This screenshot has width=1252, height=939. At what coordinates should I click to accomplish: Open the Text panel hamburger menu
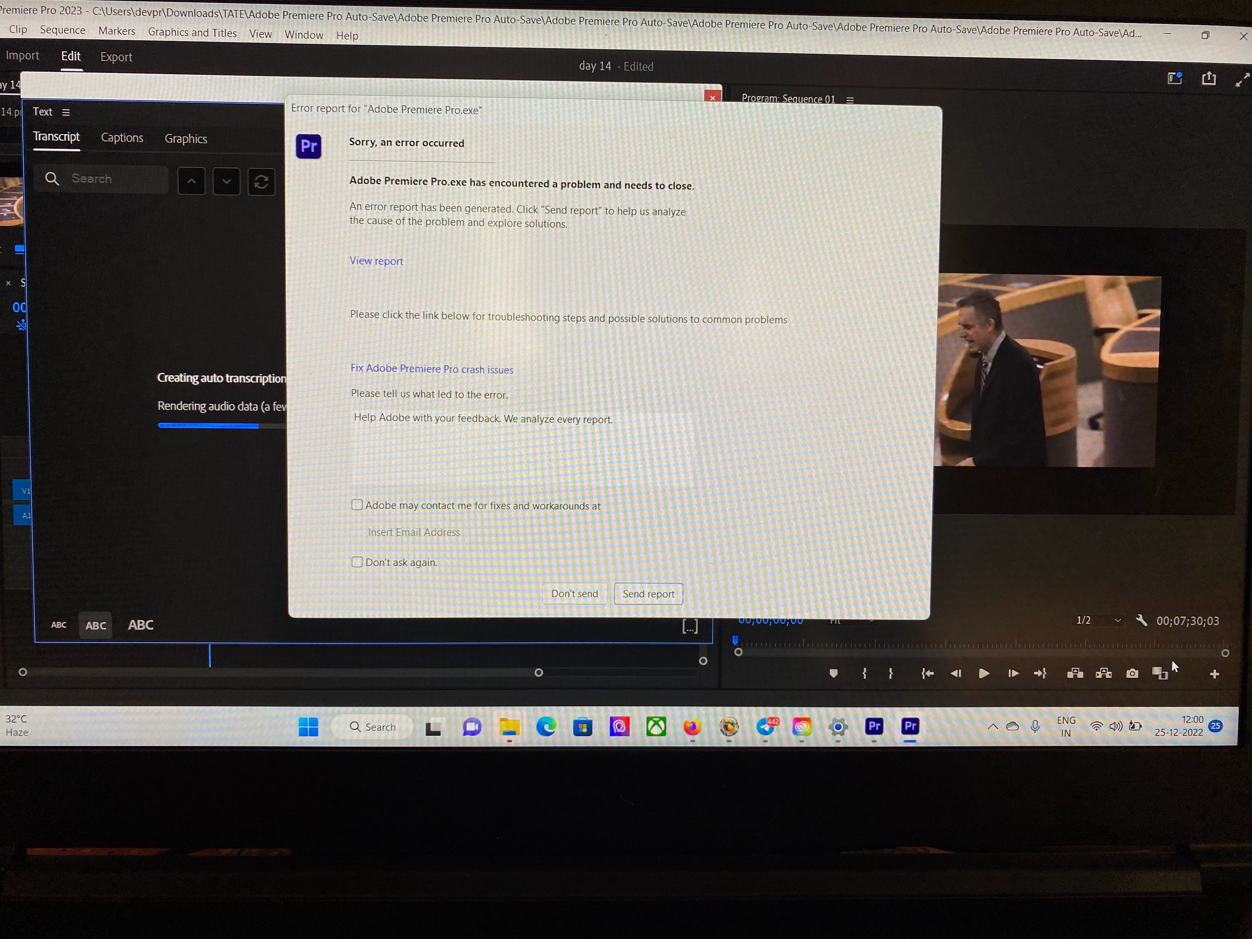[66, 112]
